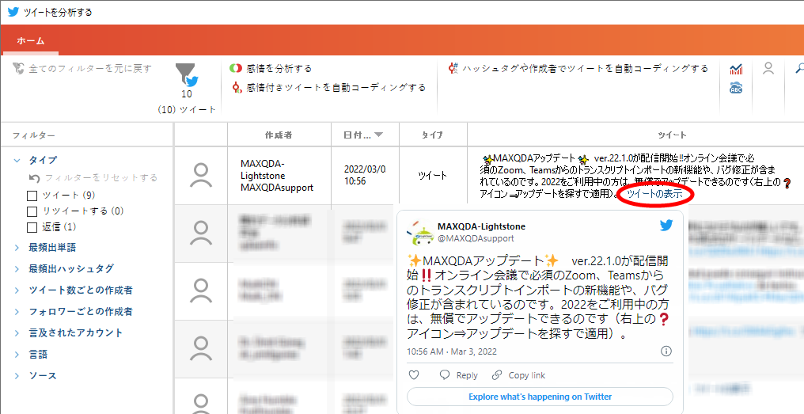Check the リツイートする (0) filter checkbox

[32, 211]
